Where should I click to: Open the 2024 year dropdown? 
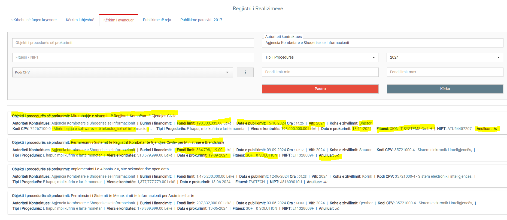[x=444, y=57]
